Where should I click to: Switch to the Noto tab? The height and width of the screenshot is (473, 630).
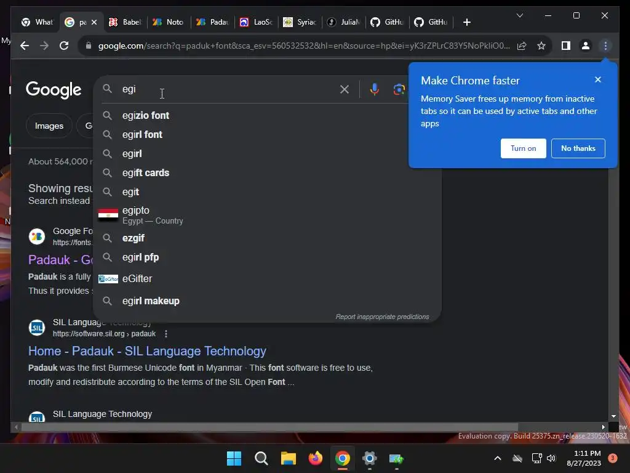click(169, 22)
